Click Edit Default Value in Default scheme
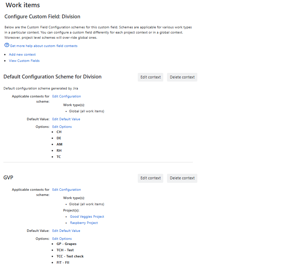 point(66,119)
